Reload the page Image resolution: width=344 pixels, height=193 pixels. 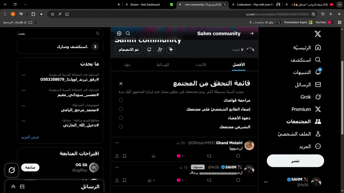coord(323,14)
